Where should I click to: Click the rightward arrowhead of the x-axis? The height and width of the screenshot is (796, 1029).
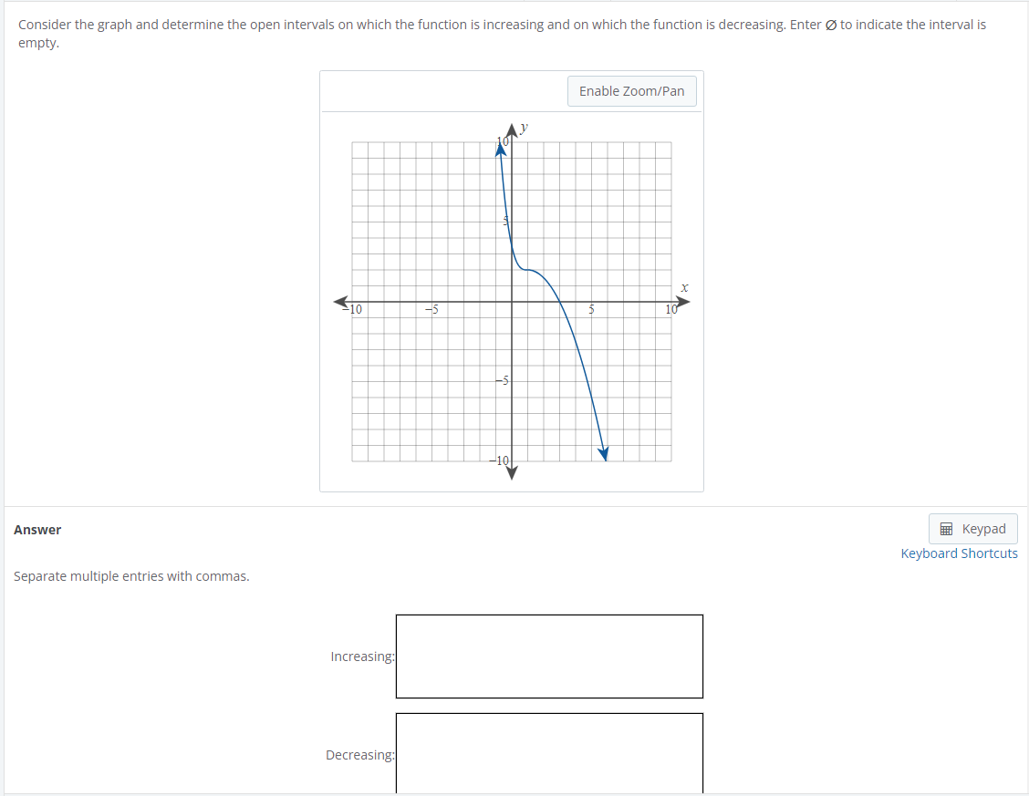click(682, 300)
